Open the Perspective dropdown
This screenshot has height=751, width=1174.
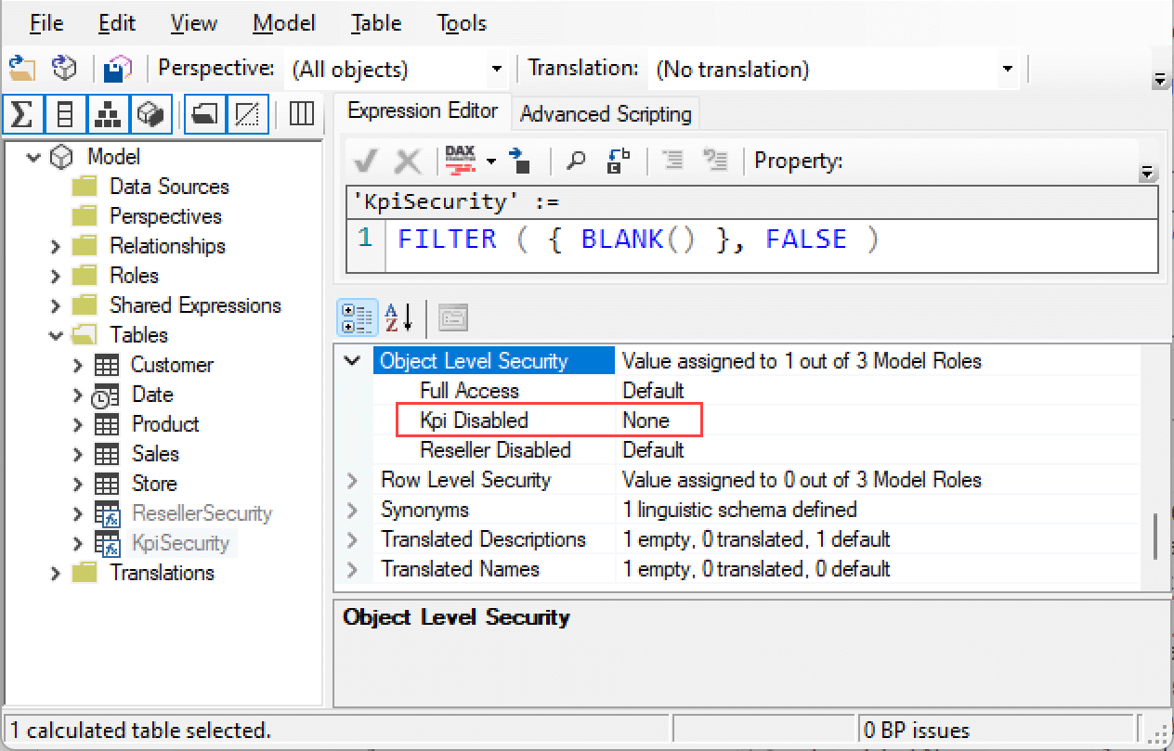[497, 68]
